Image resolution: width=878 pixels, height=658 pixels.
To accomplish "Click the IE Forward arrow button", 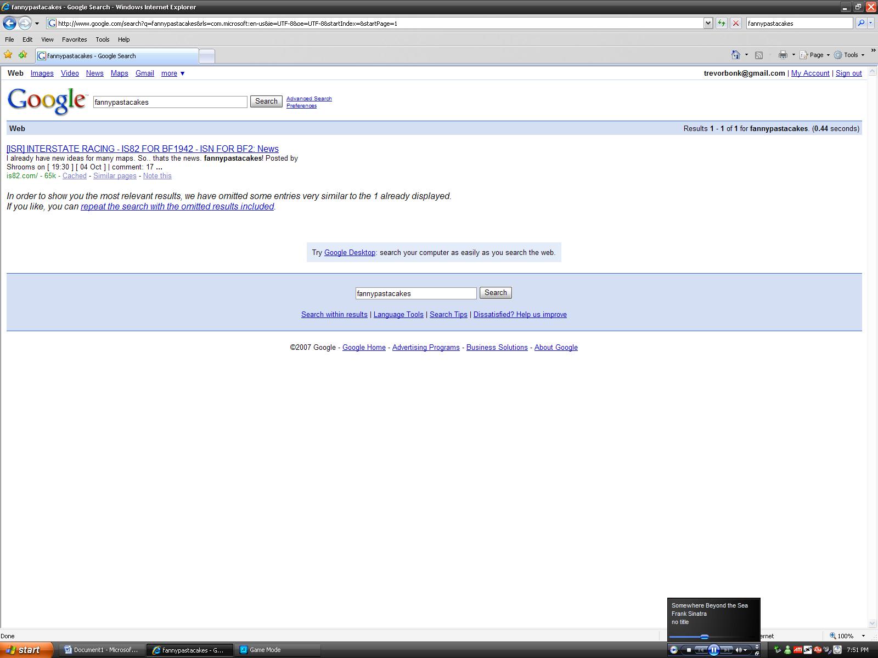I will click(x=25, y=23).
